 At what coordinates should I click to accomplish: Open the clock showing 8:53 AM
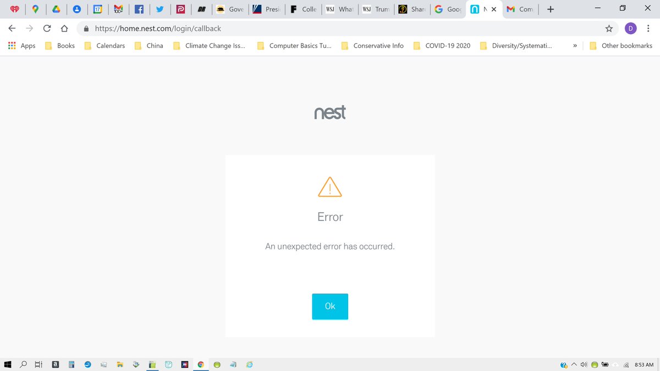[x=644, y=364]
